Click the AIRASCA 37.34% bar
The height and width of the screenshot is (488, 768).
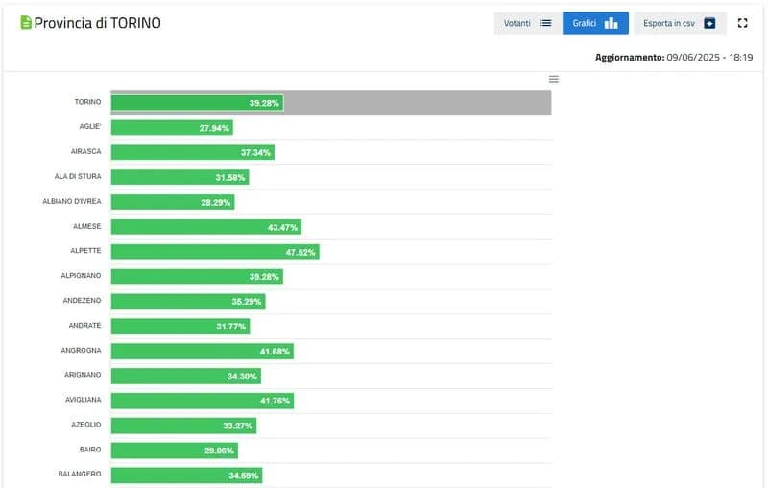(x=192, y=152)
